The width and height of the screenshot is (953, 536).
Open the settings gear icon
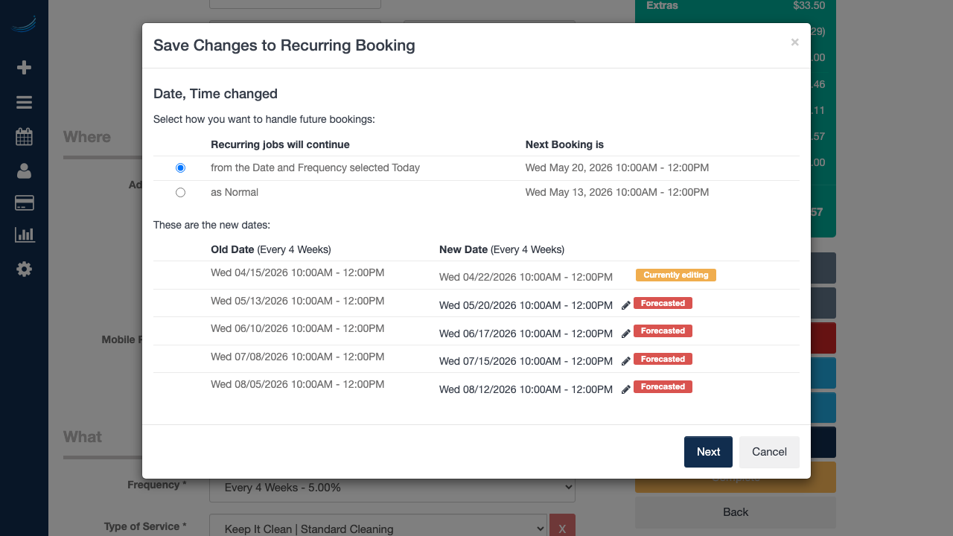pos(24,269)
